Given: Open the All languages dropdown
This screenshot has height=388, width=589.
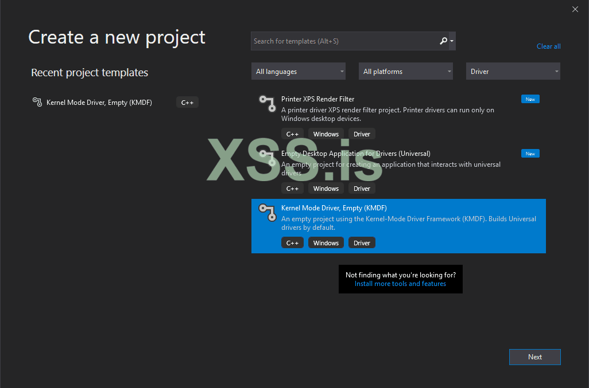Looking at the screenshot, I should pyautogui.click(x=299, y=71).
